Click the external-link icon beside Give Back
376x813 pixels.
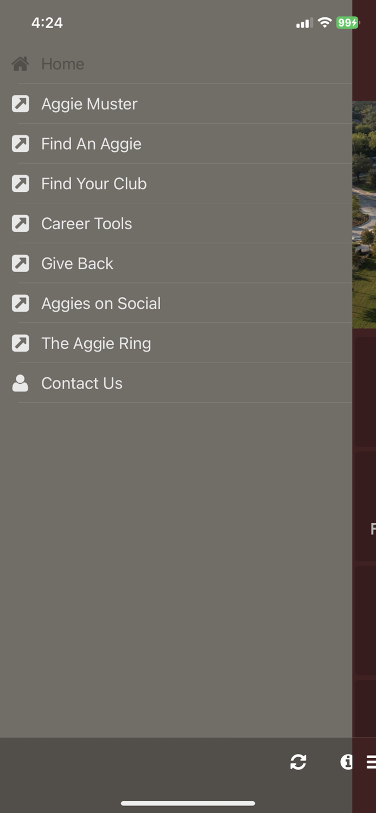click(20, 263)
